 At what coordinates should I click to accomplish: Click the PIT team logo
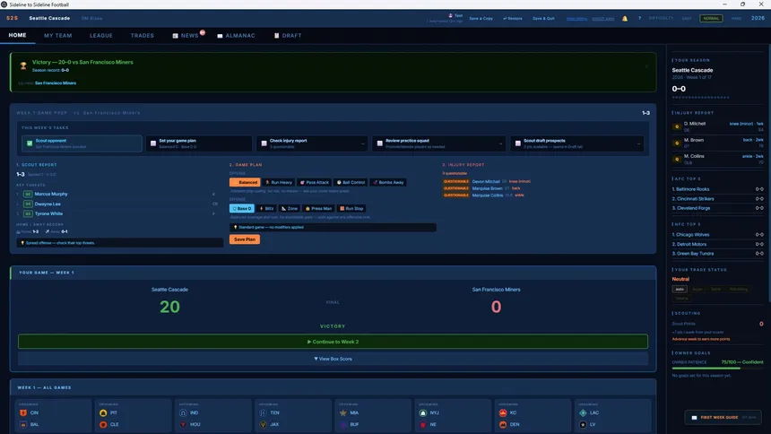coord(103,412)
